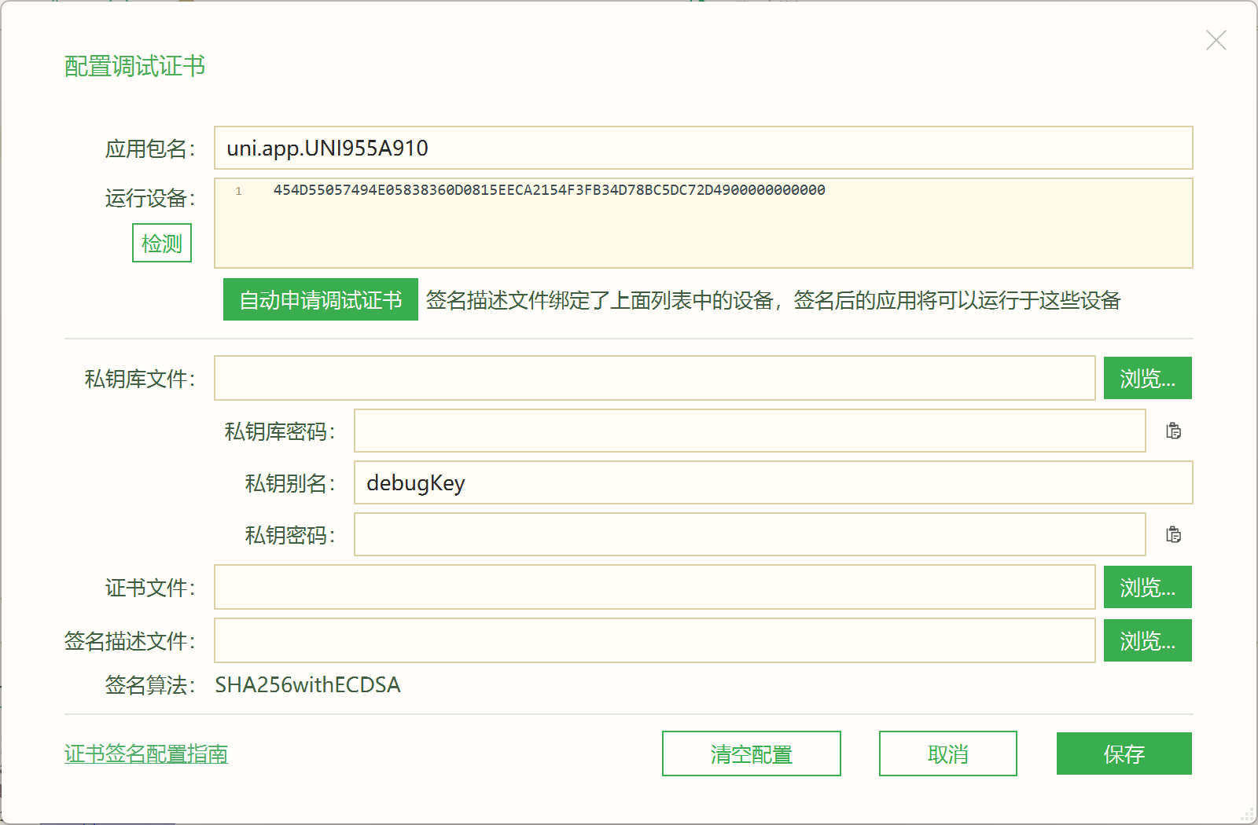
Task: Focus the 签名描述文件 path field
Action: (x=654, y=641)
